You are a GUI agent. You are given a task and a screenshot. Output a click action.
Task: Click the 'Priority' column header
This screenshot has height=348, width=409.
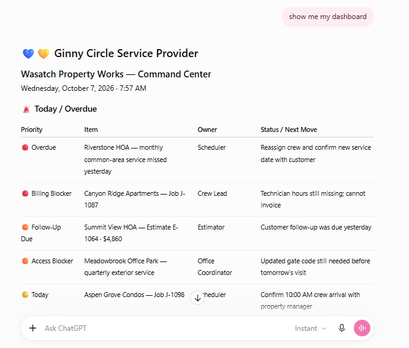31,130
